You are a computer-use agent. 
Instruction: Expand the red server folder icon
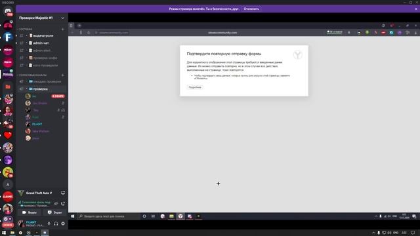click(x=8, y=87)
